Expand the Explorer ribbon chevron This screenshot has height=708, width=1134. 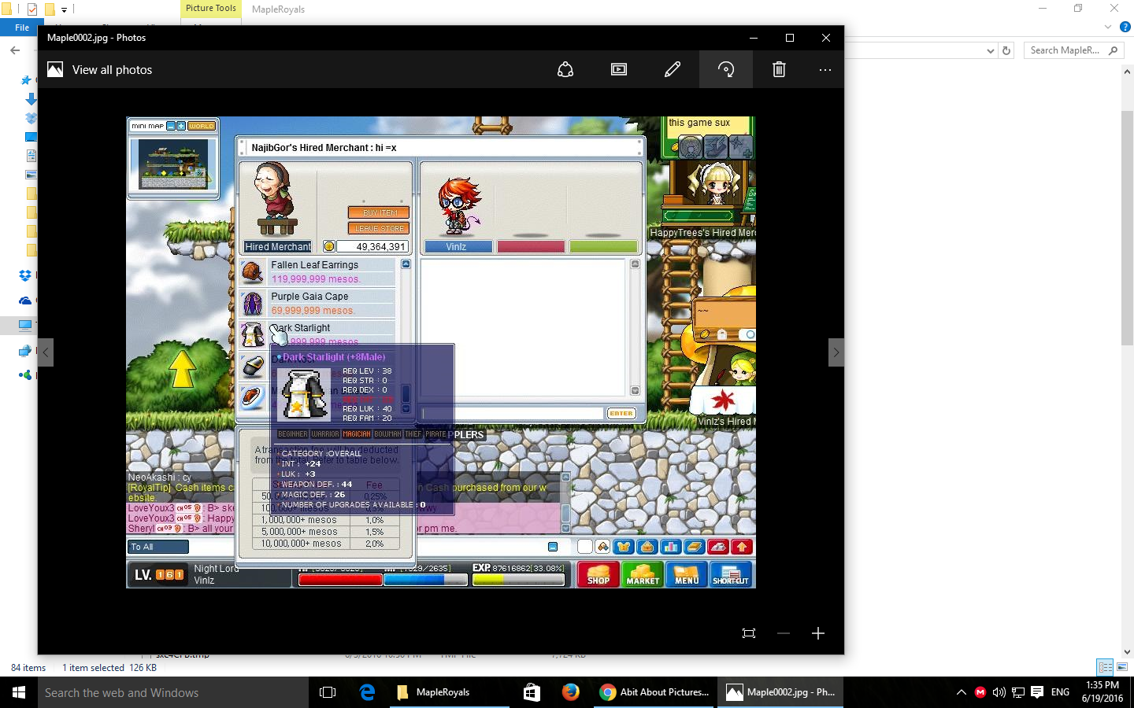click(1108, 27)
